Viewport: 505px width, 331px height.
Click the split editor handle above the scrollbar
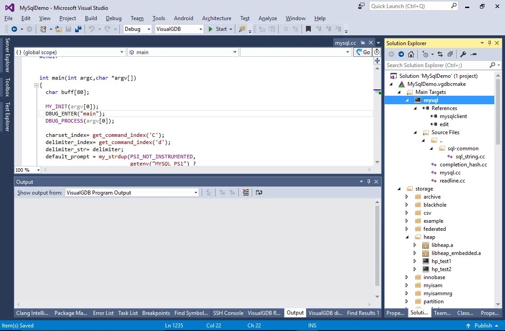pyautogui.click(x=377, y=60)
